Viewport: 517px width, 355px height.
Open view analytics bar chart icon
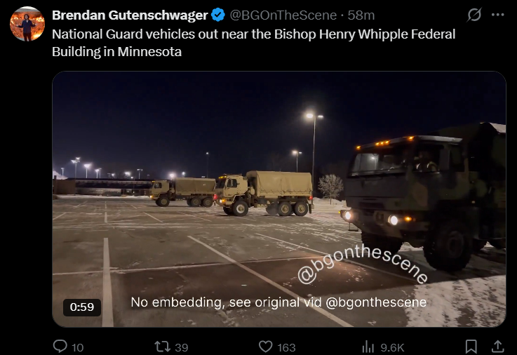pyautogui.click(x=368, y=347)
